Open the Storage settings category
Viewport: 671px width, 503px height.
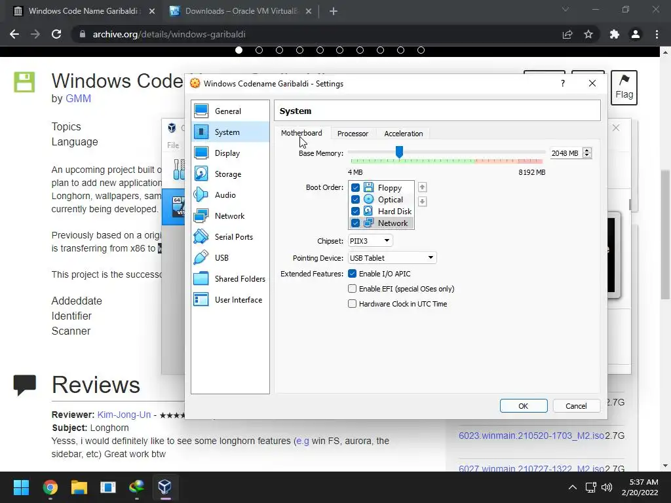point(230,174)
